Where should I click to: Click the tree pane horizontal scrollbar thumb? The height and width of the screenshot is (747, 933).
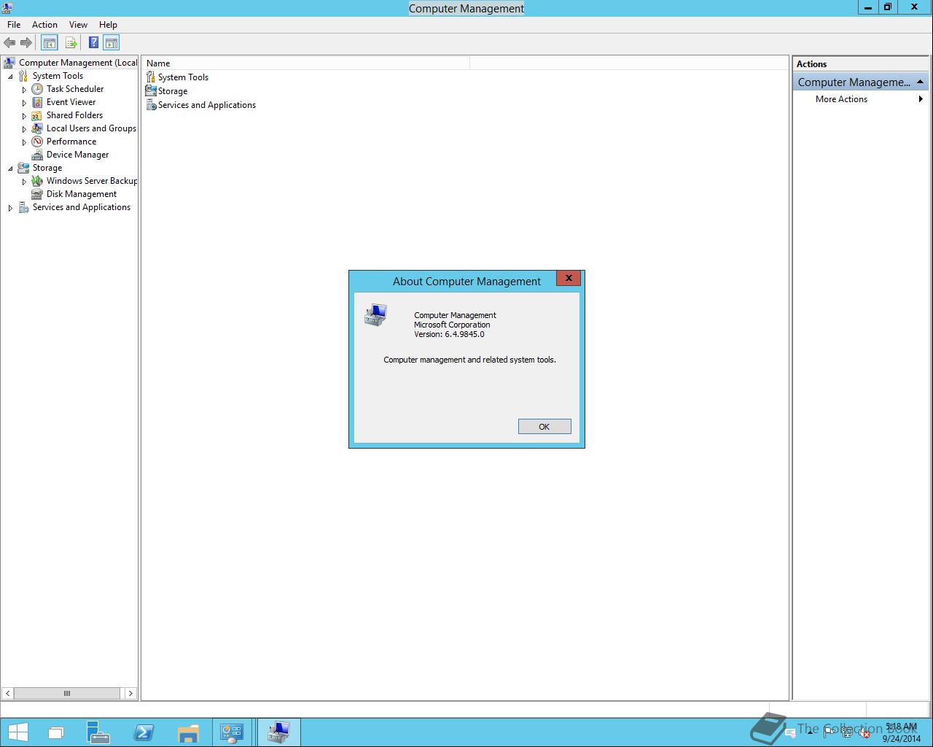(x=67, y=693)
